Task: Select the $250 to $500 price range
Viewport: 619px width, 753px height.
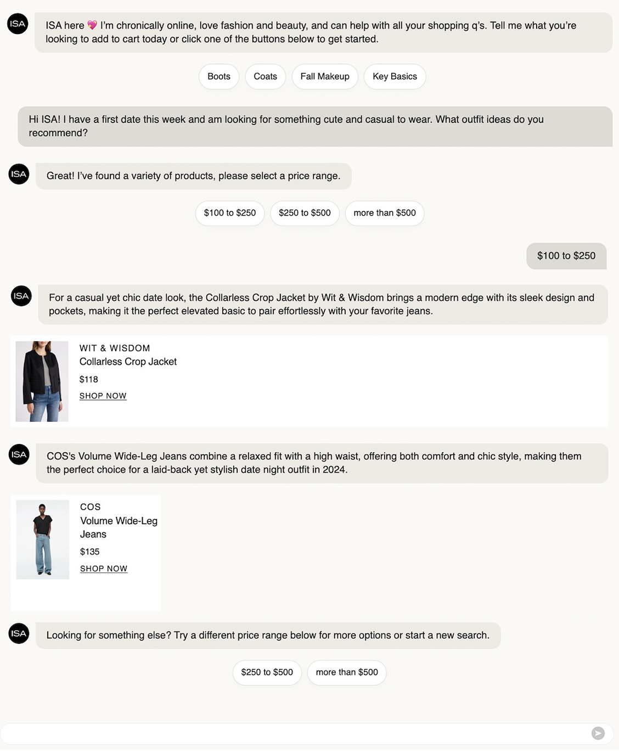Action: [x=305, y=213]
